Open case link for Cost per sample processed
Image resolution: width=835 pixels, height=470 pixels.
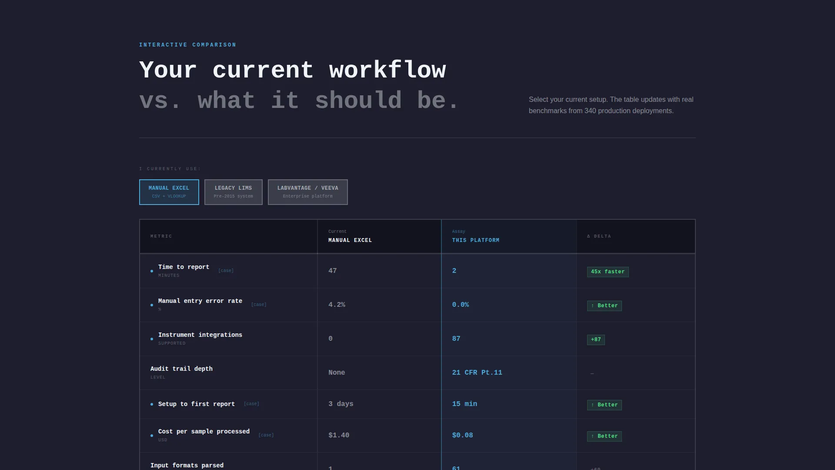click(266, 435)
